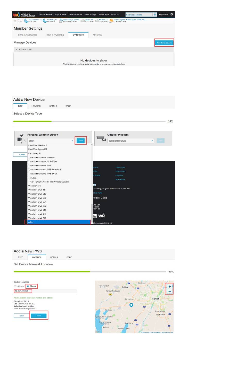Click the 50% progress bar
The width and height of the screenshot is (245, 366).
[90, 271]
